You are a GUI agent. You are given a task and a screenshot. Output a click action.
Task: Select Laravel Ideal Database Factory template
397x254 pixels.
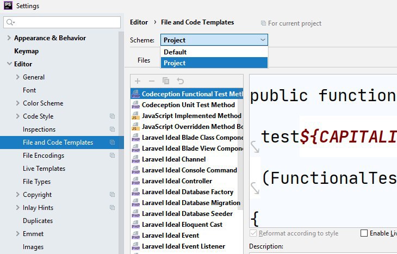click(187, 192)
